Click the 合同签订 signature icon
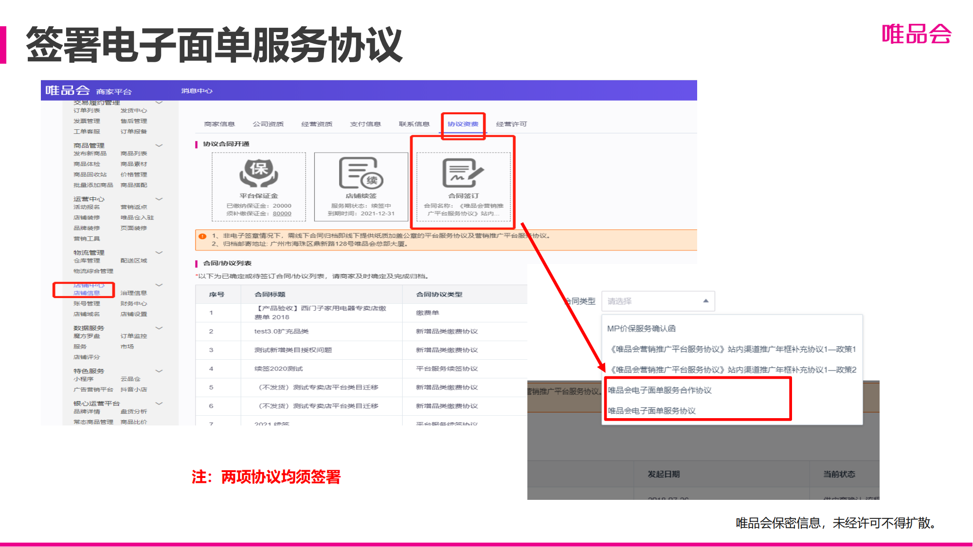 point(463,173)
